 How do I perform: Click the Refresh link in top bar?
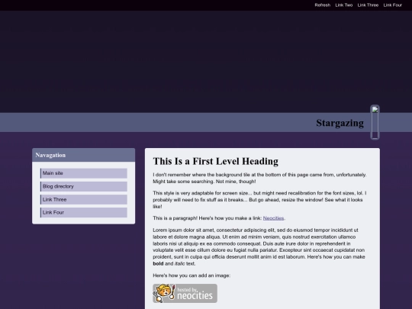click(x=323, y=5)
